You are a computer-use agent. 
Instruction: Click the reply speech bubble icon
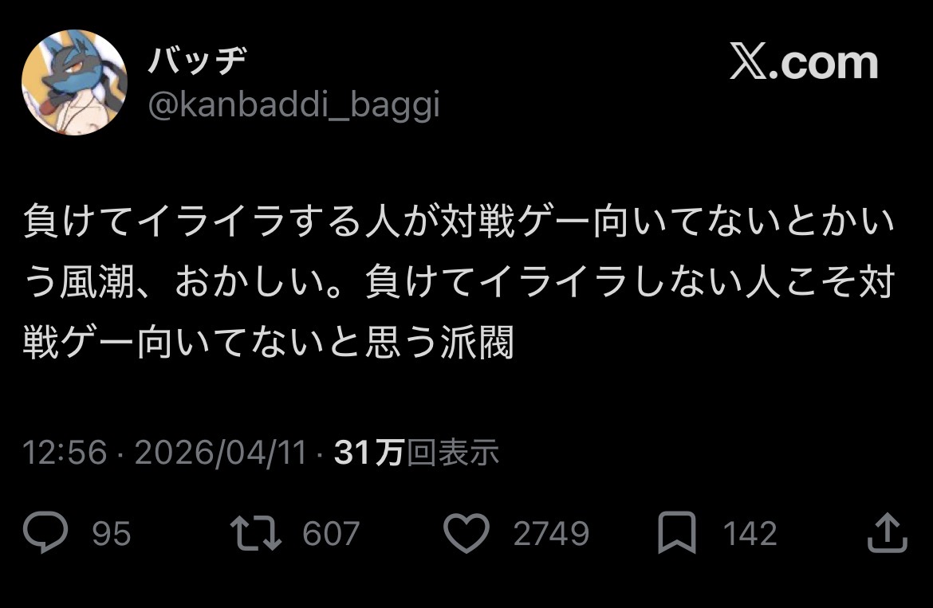(x=45, y=532)
